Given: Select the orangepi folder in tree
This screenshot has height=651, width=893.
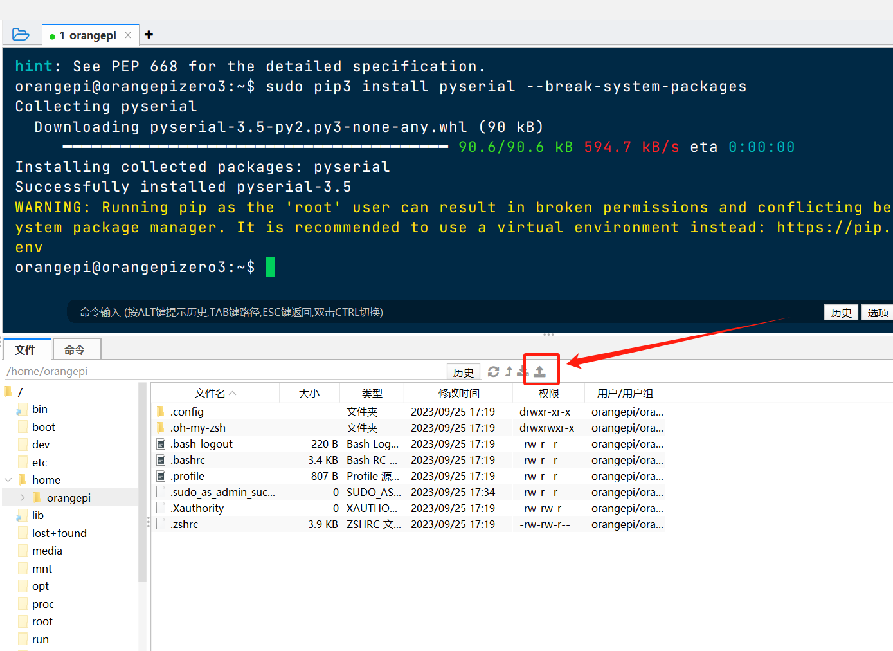Looking at the screenshot, I should coord(69,498).
